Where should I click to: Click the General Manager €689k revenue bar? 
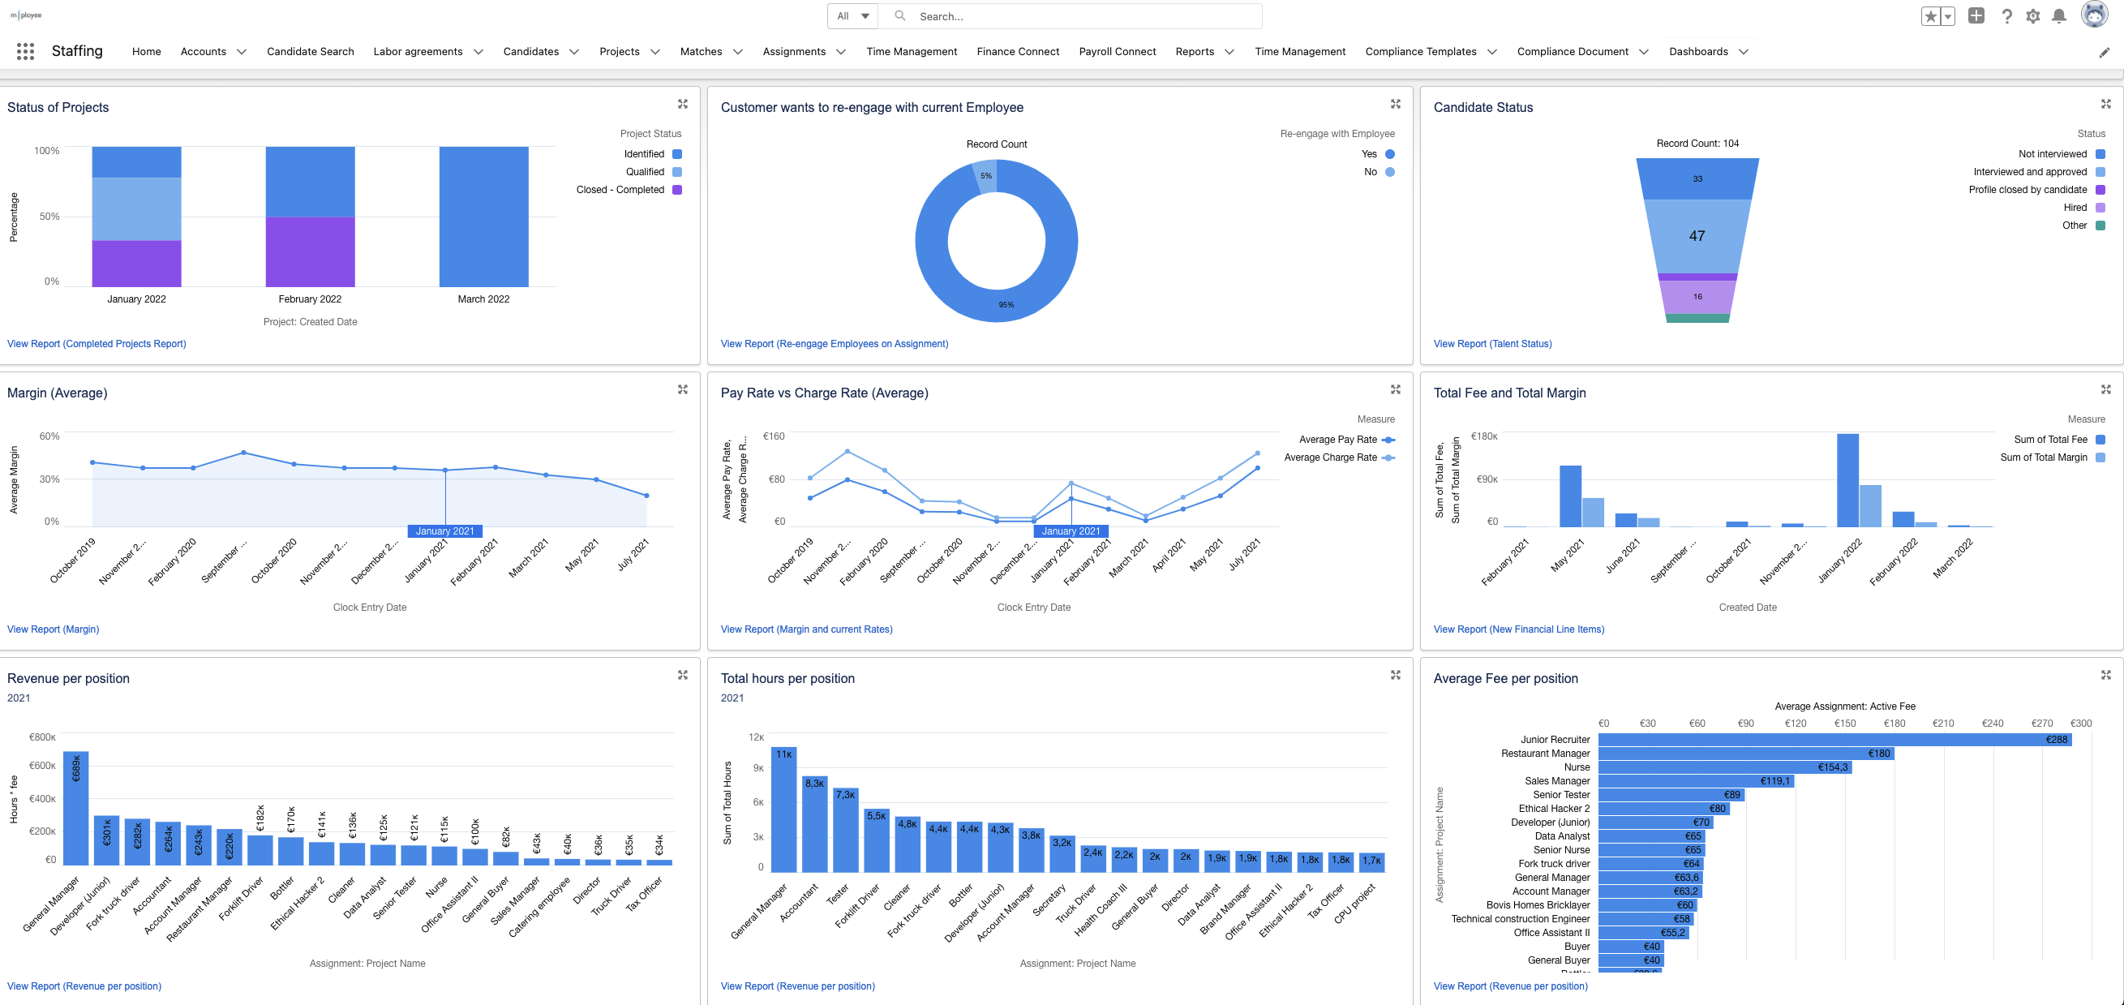coord(76,808)
